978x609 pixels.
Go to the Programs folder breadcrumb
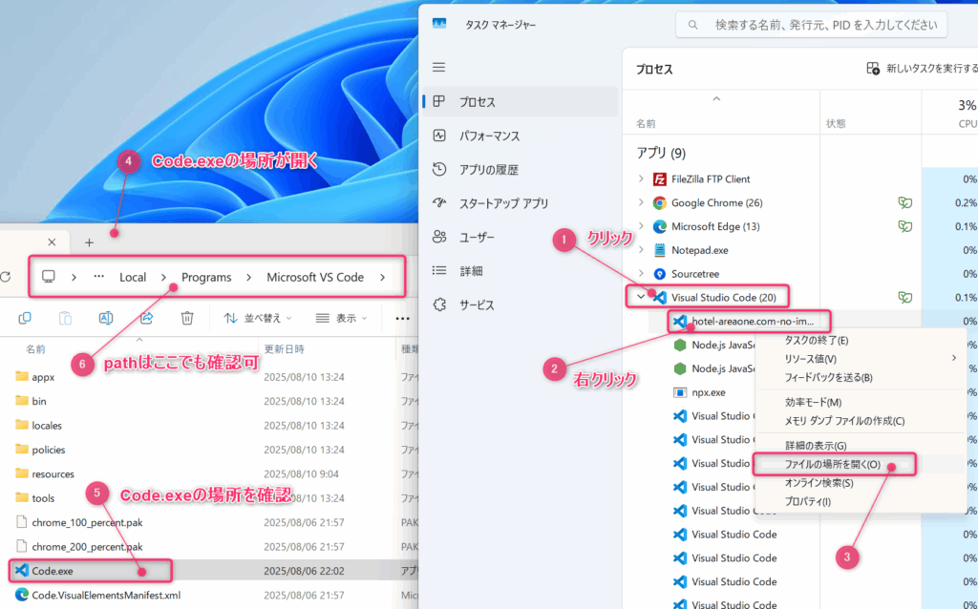pos(206,278)
